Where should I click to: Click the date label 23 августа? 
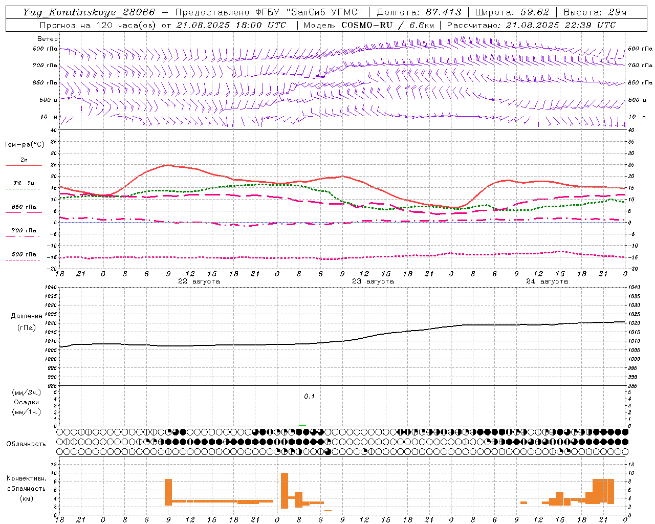point(373,281)
